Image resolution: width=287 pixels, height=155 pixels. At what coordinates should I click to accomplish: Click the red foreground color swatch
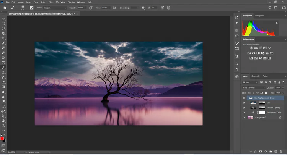(x=2, y=139)
